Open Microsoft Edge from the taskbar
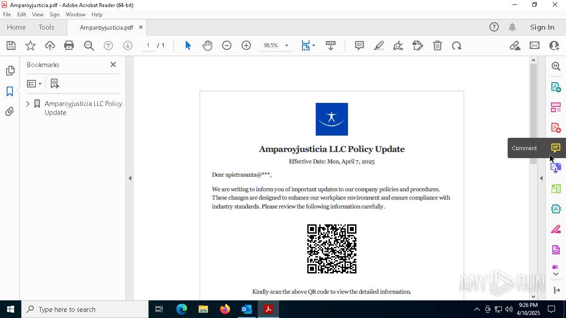Viewport: 566px width, 318px height. click(182, 309)
